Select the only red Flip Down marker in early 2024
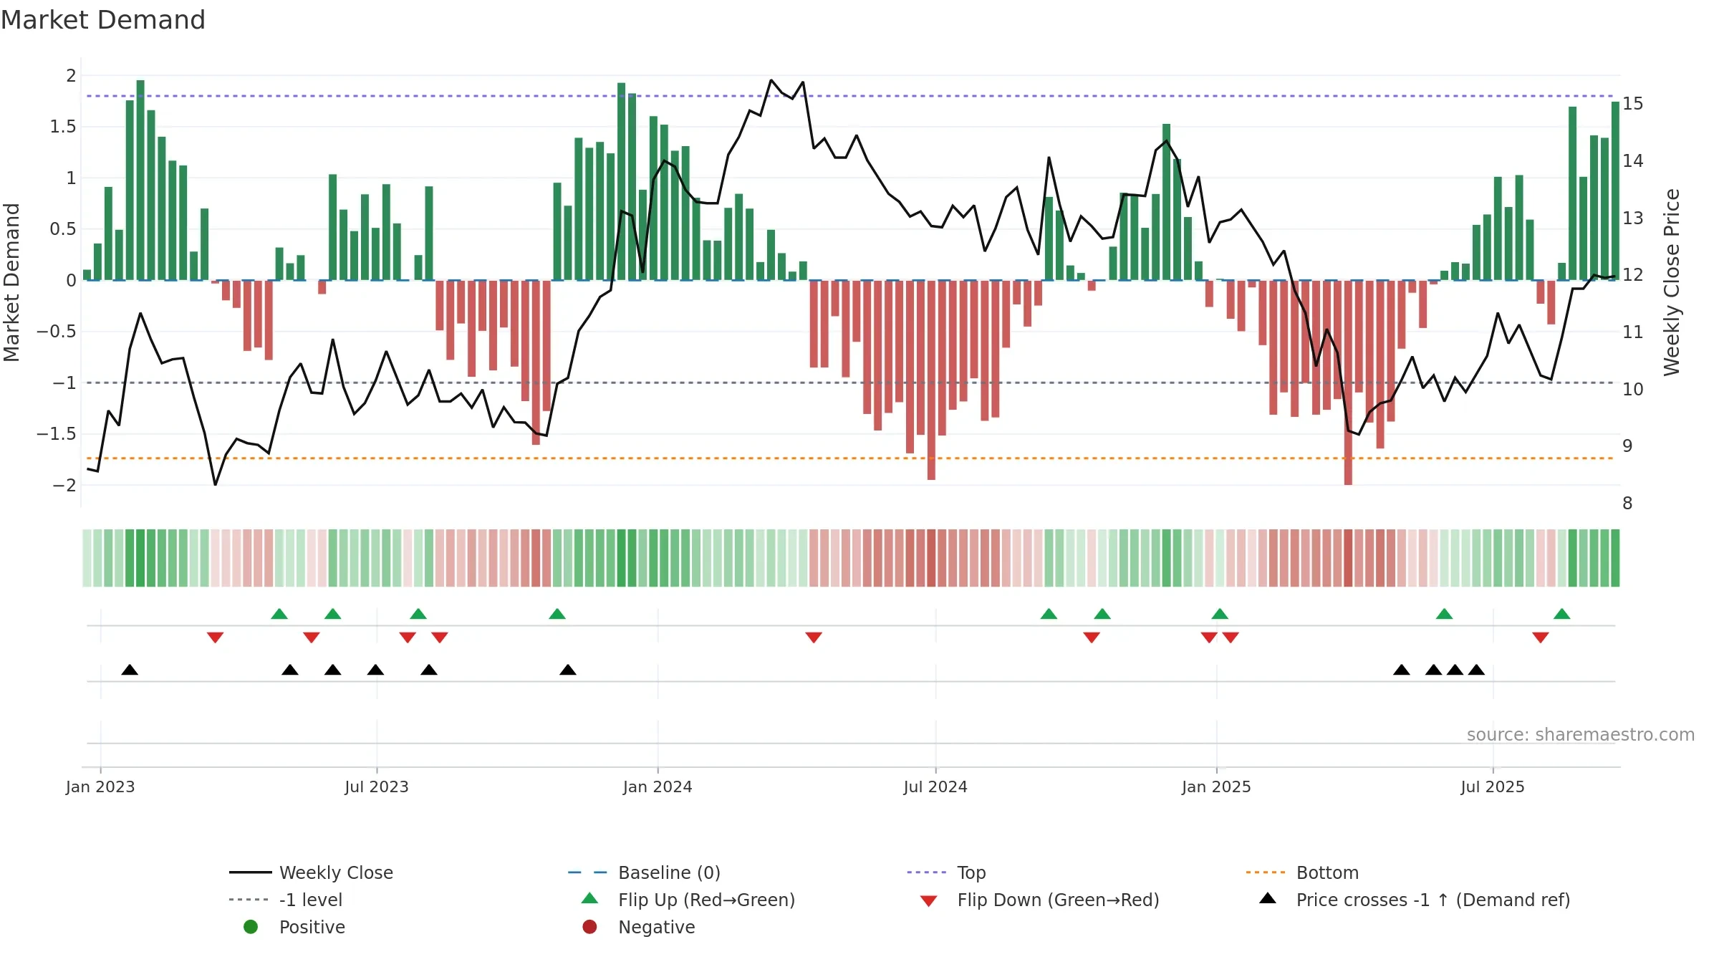 814,638
